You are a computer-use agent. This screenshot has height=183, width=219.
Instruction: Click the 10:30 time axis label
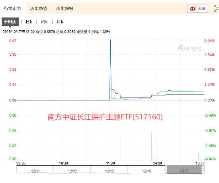(x=63, y=163)
